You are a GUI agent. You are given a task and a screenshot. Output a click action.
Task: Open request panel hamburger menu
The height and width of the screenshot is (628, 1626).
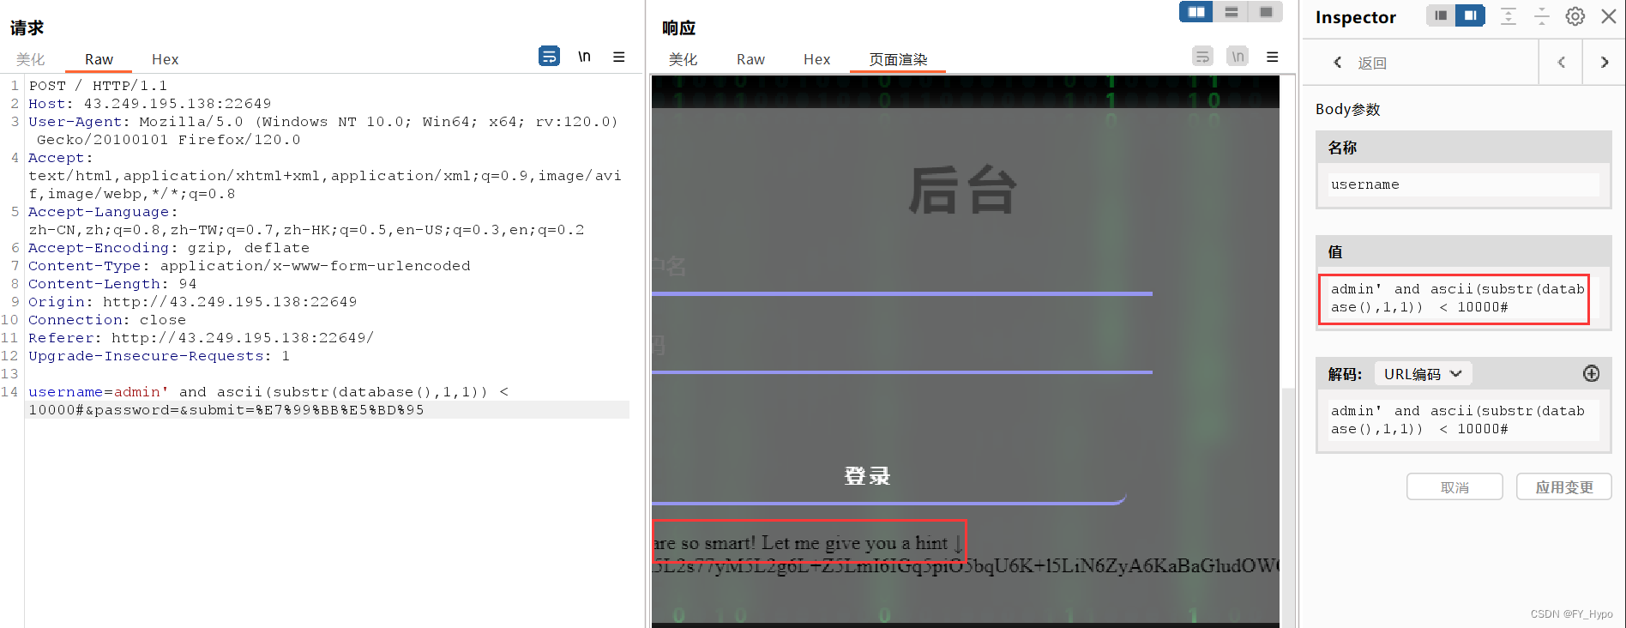click(618, 57)
